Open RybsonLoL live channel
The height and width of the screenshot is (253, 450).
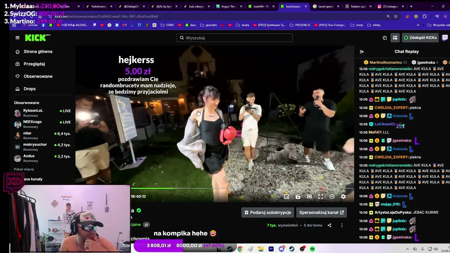tap(43, 113)
